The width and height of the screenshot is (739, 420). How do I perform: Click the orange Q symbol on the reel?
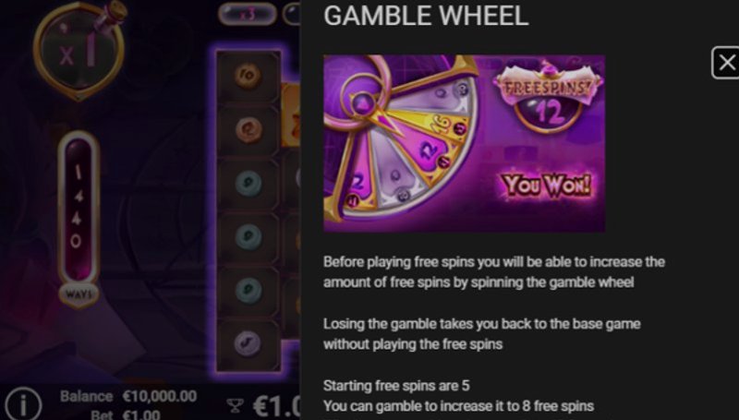[x=248, y=129]
